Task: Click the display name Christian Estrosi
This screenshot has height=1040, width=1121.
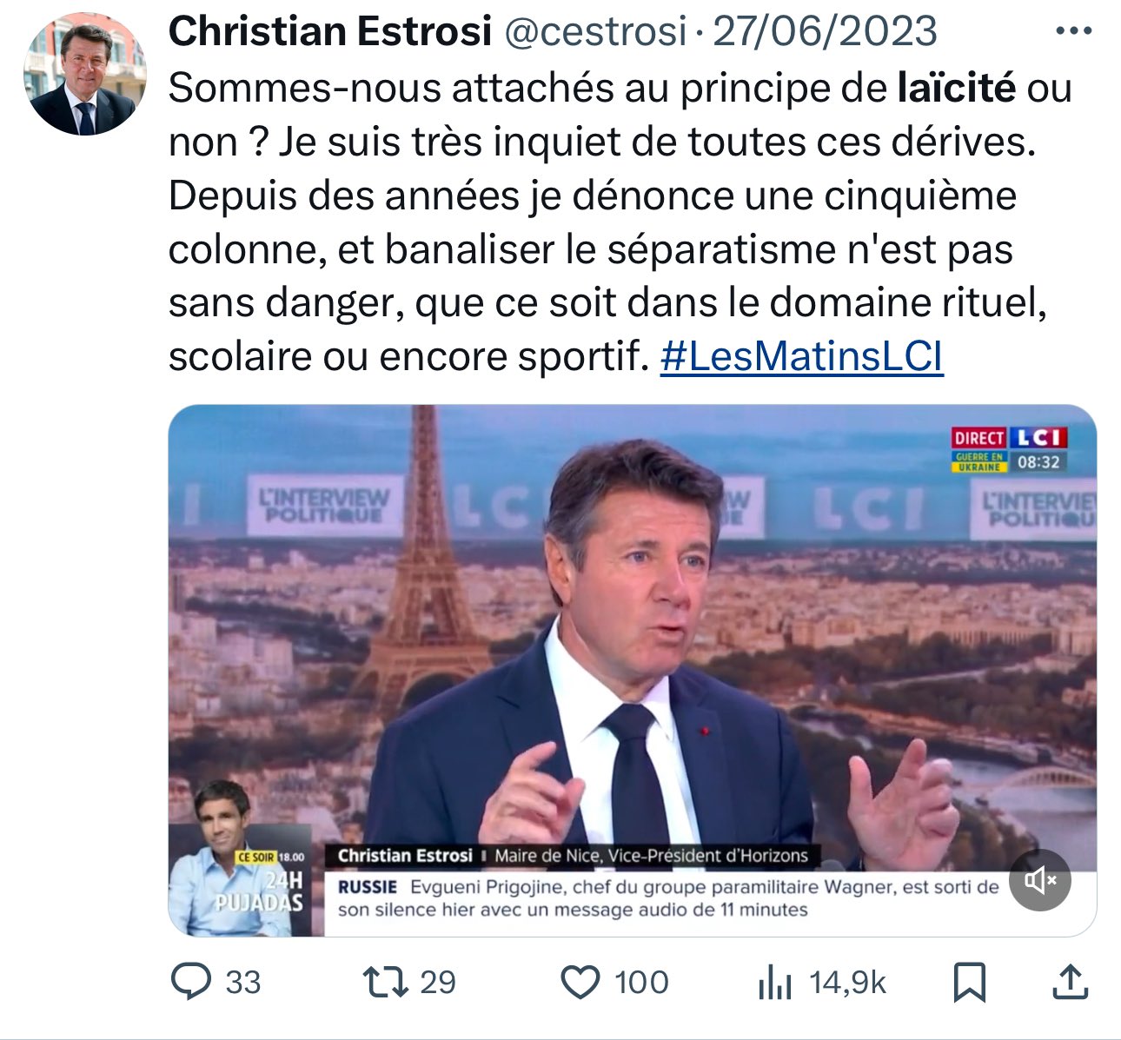Action: [x=330, y=32]
